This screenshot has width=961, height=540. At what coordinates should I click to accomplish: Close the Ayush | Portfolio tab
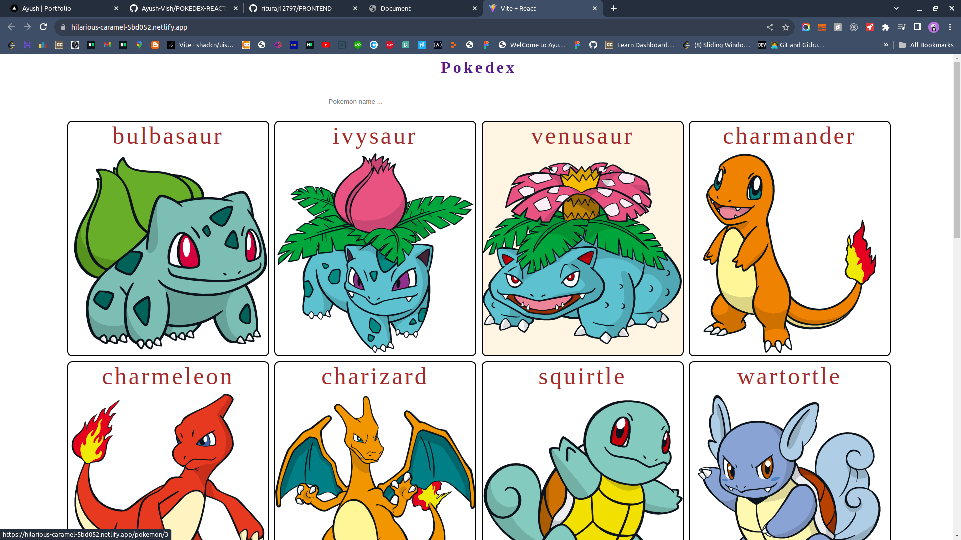116,8
